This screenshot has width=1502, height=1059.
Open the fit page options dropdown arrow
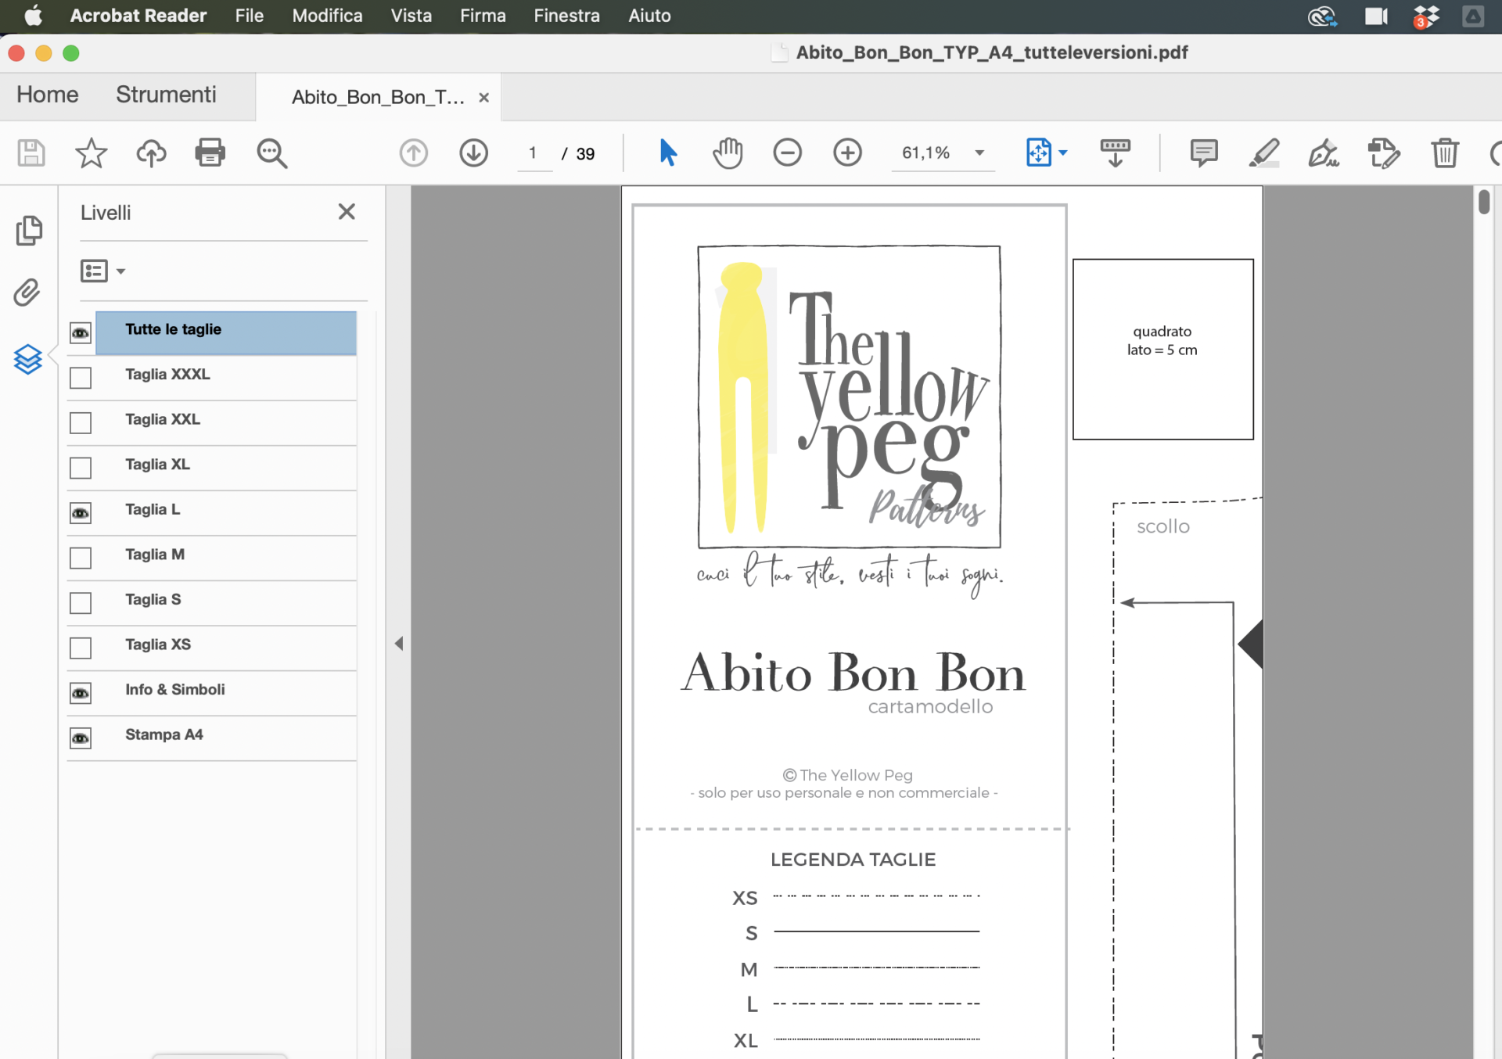[x=1063, y=153]
